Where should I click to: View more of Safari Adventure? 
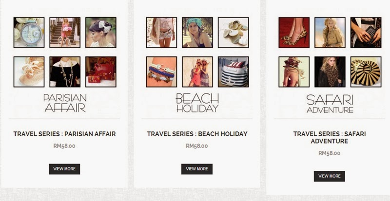click(330, 176)
